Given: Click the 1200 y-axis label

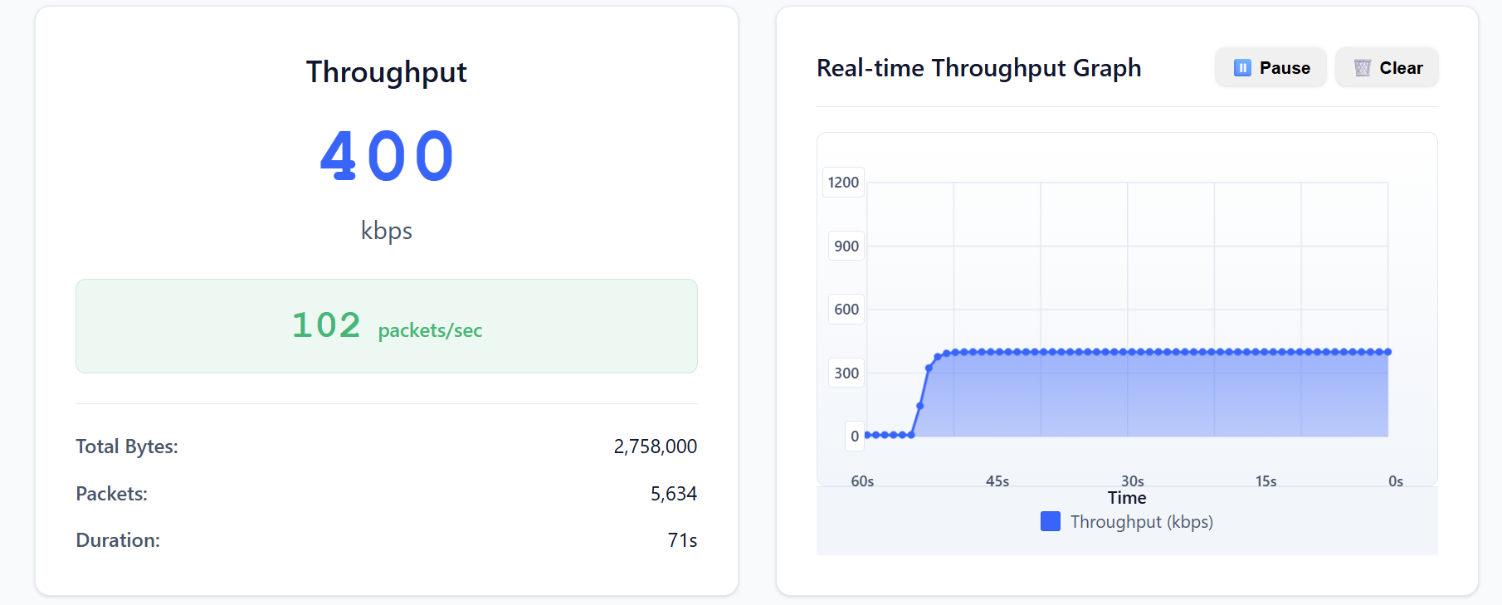Looking at the screenshot, I should pyautogui.click(x=843, y=183).
